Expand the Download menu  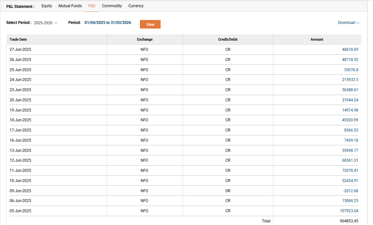coord(349,23)
